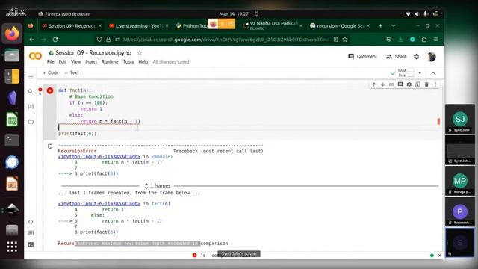Viewport: 478px width, 269px height.
Task: Select SJ participant video tile
Action: [460, 119]
